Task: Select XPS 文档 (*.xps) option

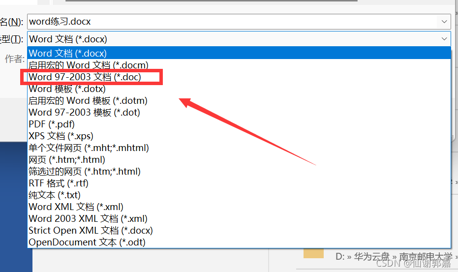Action: [x=239, y=136]
